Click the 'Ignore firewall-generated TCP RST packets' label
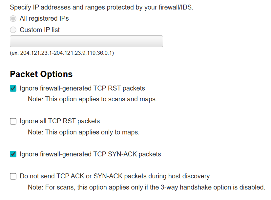The width and height of the screenshot is (271, 200). coord(82,89)
